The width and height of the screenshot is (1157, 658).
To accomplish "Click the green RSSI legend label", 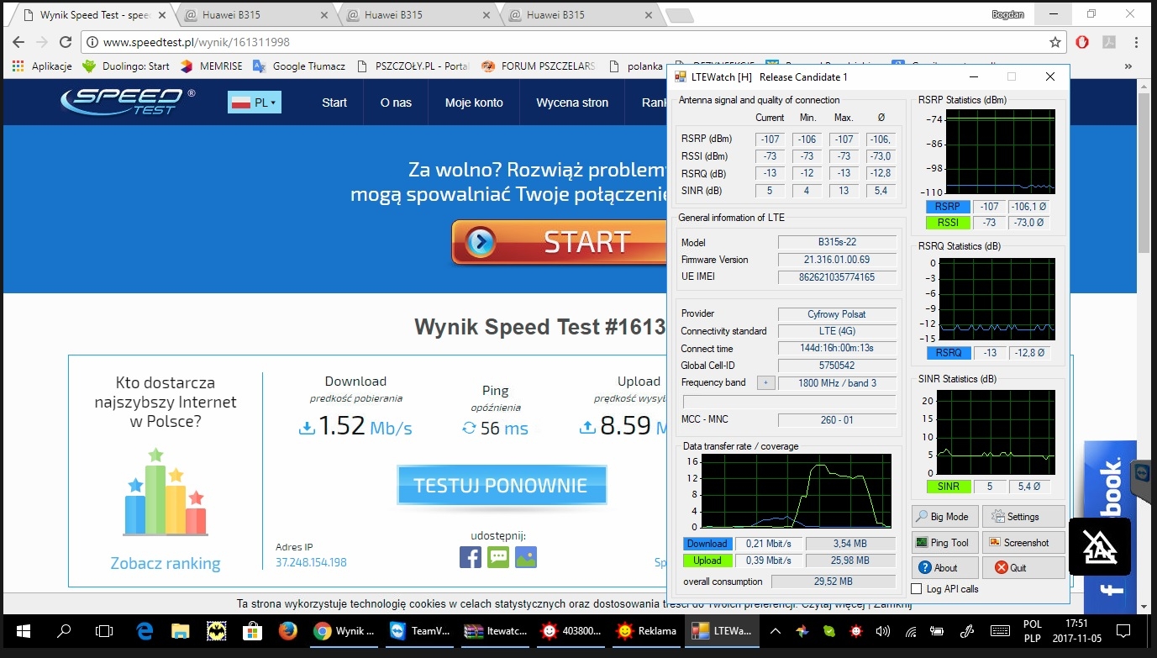I will click(x=948, y=223).
